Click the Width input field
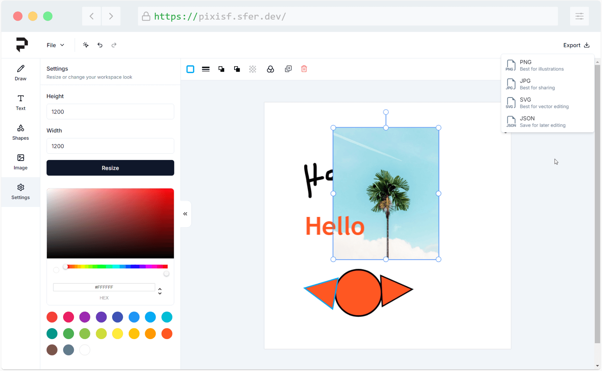The image size is (602, 371). (x=110, y=146)
